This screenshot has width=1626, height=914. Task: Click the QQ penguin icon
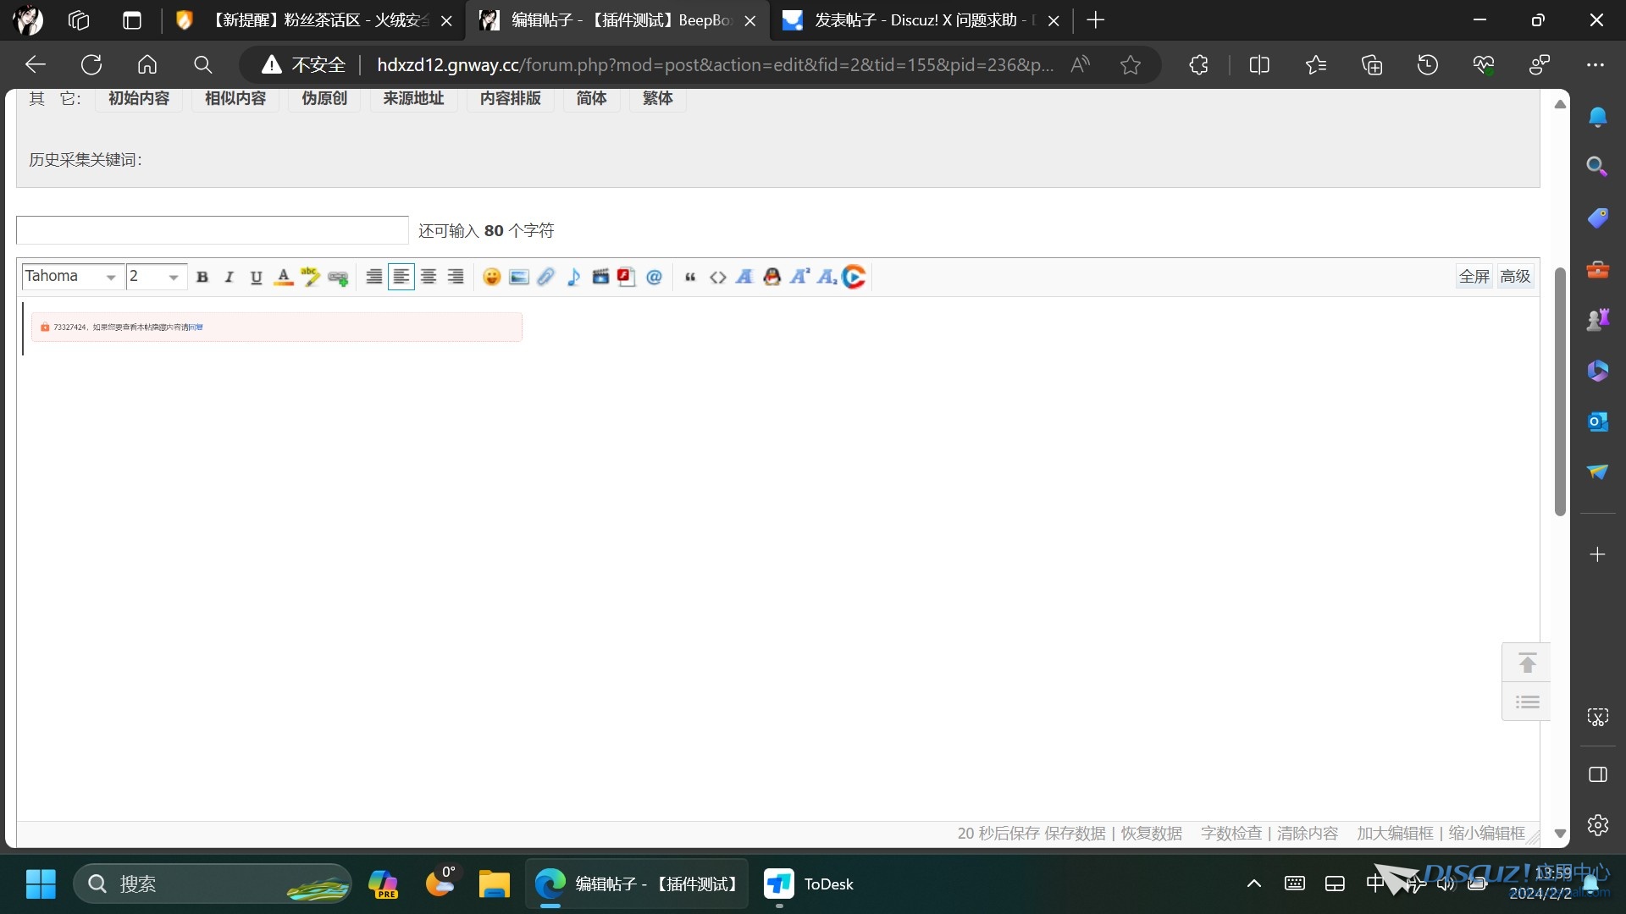[772, 277]
